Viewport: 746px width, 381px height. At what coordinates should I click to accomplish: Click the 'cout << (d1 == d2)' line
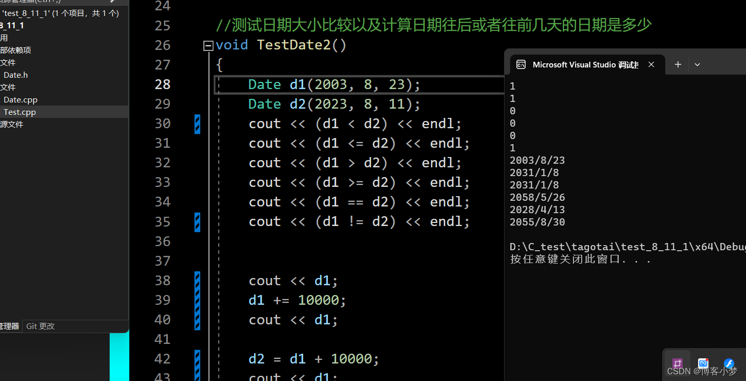tap(359, 202)
